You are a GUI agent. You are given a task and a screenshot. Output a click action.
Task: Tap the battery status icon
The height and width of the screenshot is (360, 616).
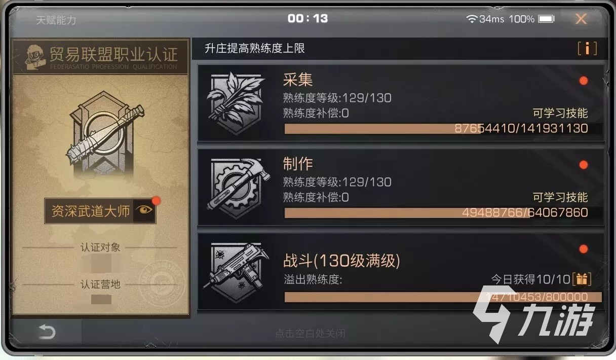coord(546,19)
